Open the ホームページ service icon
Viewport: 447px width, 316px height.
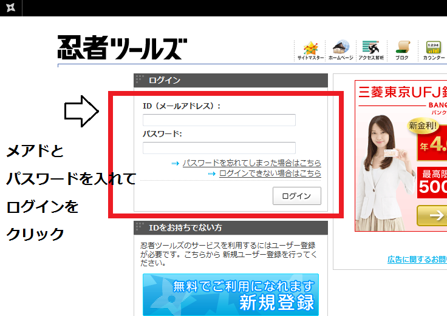pyautogui.click(x=341, y=50)
